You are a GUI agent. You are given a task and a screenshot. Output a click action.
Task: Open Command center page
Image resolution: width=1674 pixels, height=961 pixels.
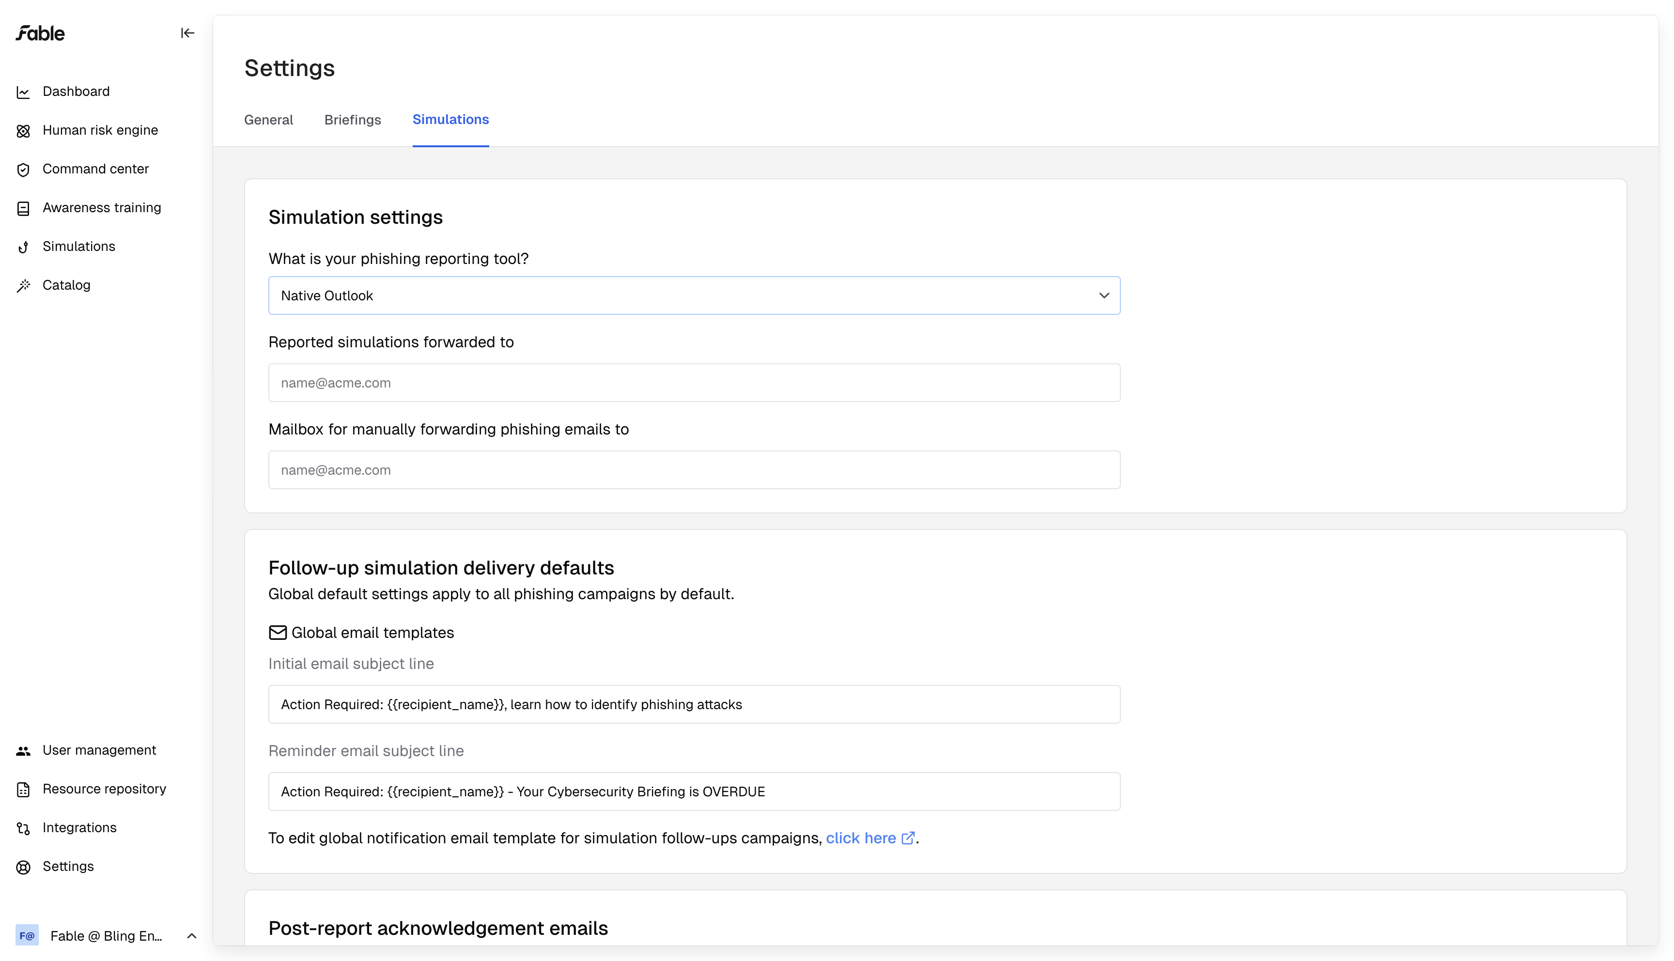[96, 169]
